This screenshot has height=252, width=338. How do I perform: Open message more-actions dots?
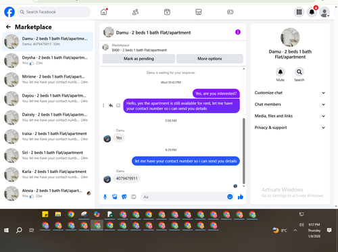(x=103, y=105)
